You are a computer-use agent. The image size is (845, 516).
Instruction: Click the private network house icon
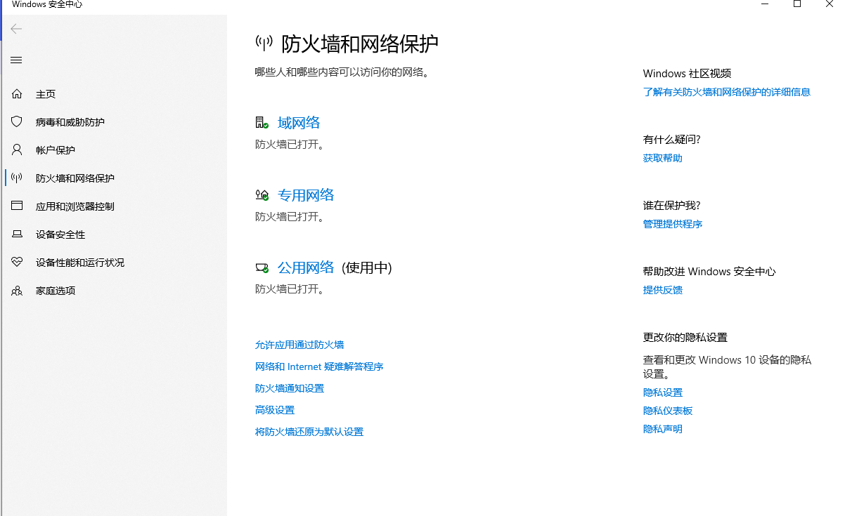coord(262,195)
